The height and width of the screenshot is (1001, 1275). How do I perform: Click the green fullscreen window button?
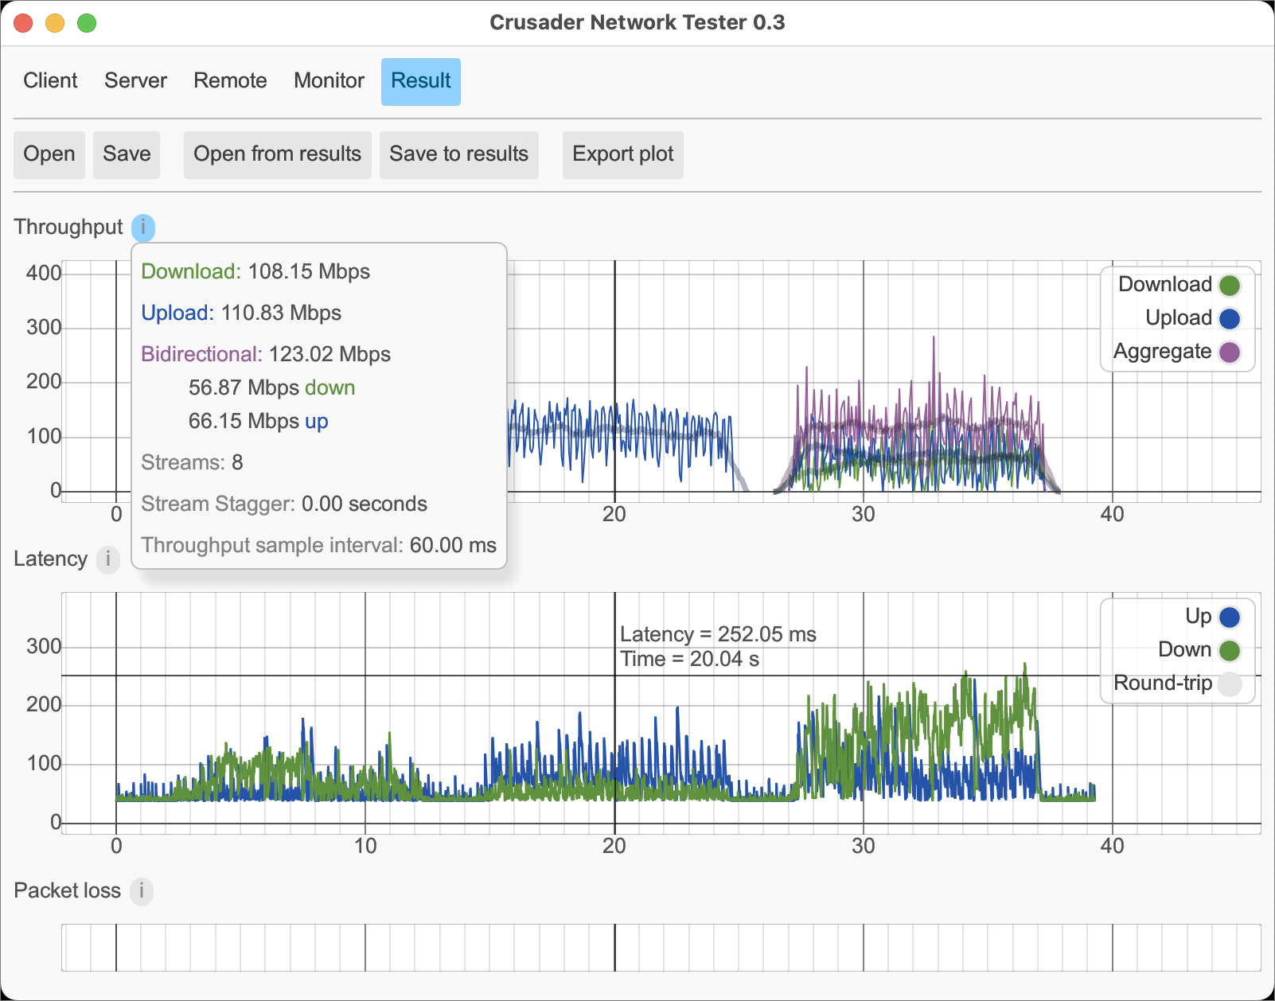(x=87, y=23)
